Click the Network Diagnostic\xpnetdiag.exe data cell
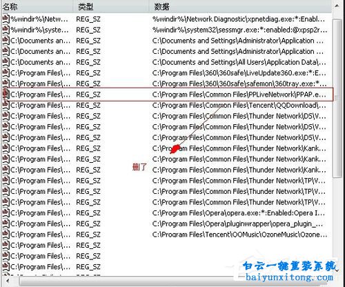 [239, 19]
